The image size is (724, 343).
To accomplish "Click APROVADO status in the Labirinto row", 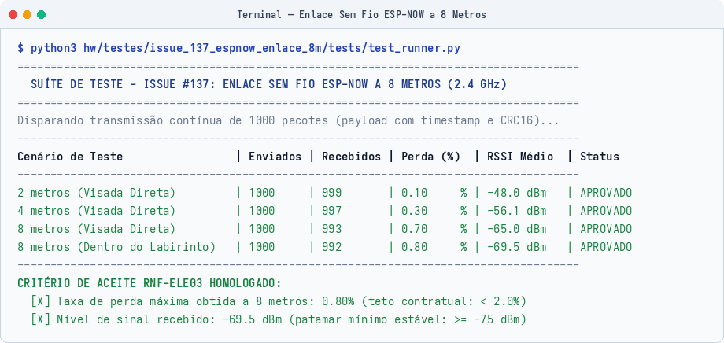I will point(606,247).
